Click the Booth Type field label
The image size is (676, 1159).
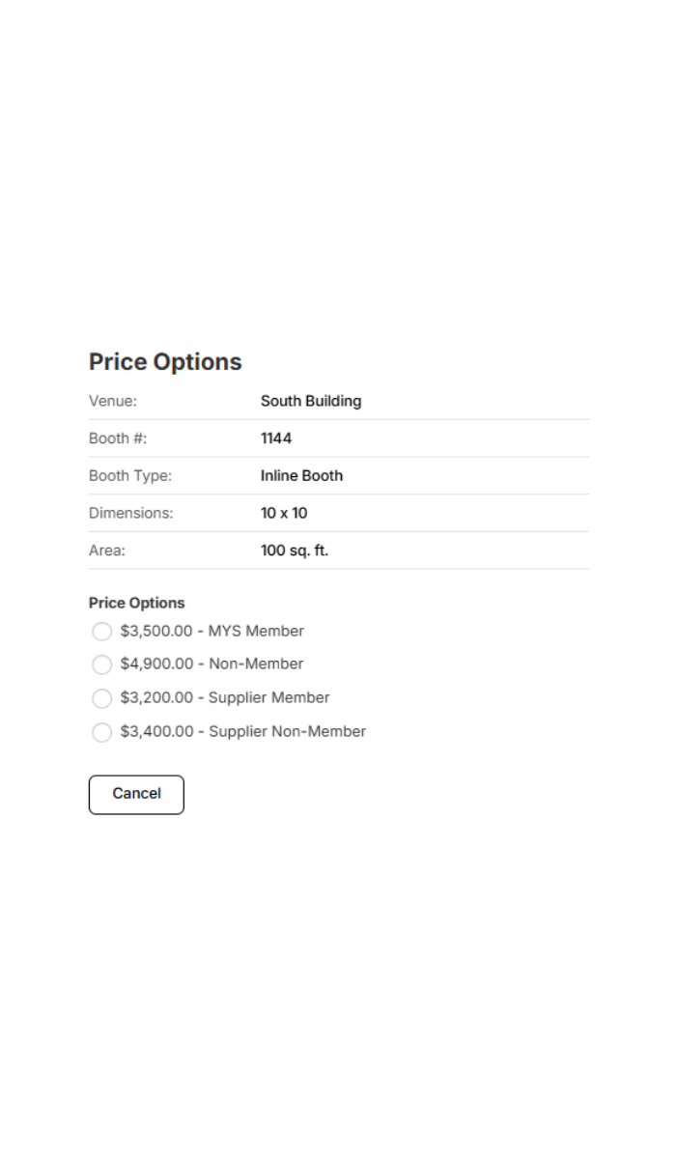(x=130, y=476)
